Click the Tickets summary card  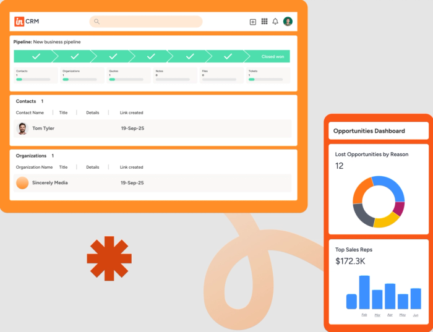(x=268, y=75)
